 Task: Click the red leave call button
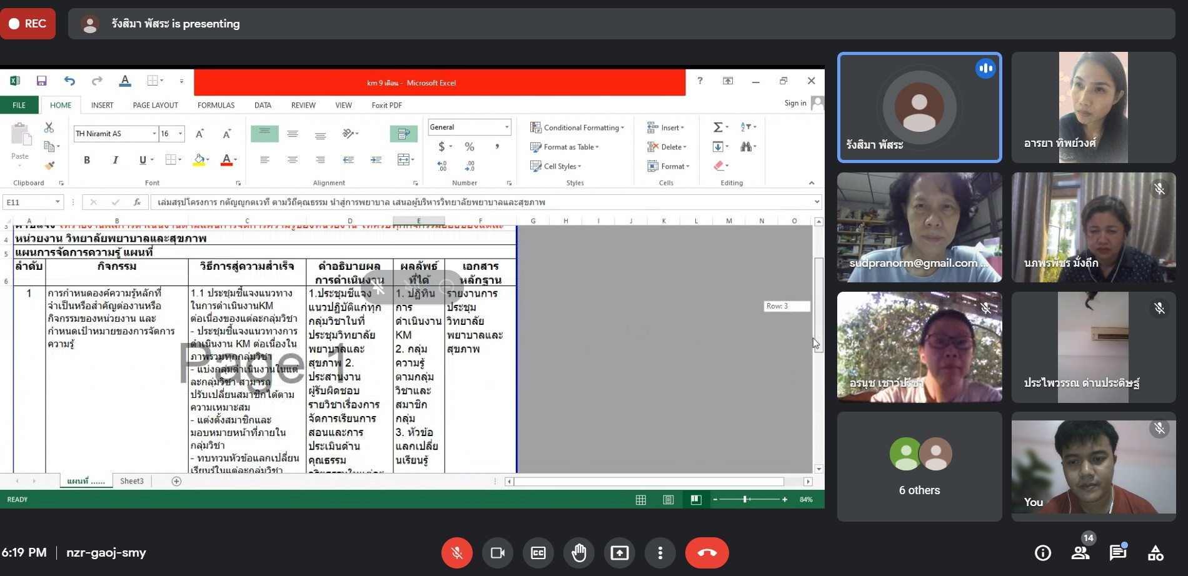pos(707,553)
